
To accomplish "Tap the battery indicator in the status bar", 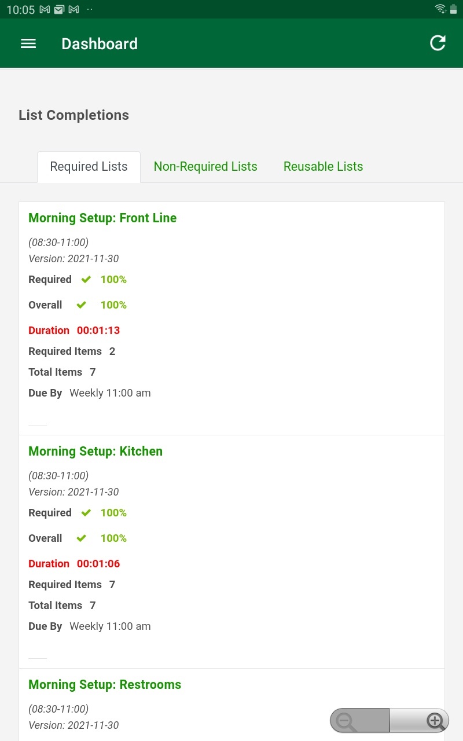I will pyautogui.click(x=454, y=9).
